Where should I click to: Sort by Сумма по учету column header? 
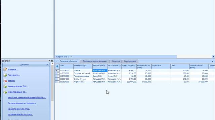click(x=129, y=67)
